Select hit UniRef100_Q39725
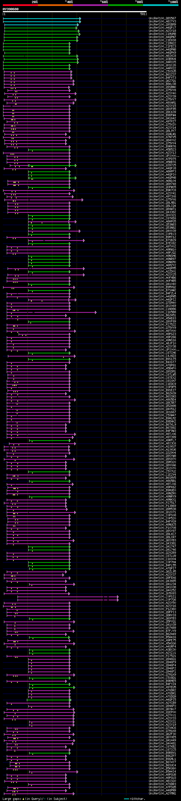The width and height of the screenshot is (181, 801). click(162, 165)
